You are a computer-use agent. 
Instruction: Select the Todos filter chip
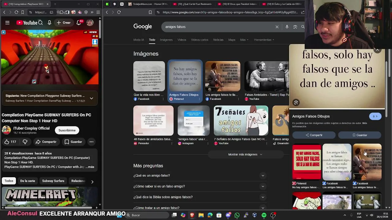coord(9,181)
